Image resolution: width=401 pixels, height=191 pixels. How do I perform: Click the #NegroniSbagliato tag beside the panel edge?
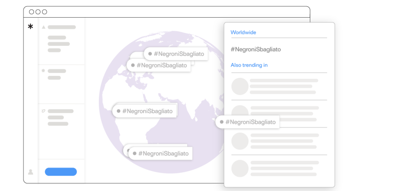tap(248, 122)
